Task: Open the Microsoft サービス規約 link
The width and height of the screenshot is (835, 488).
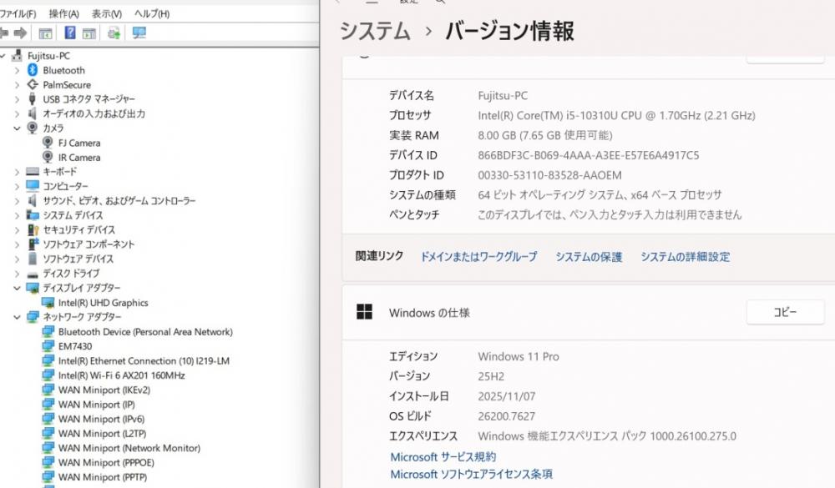Action: tap(443, 457)
